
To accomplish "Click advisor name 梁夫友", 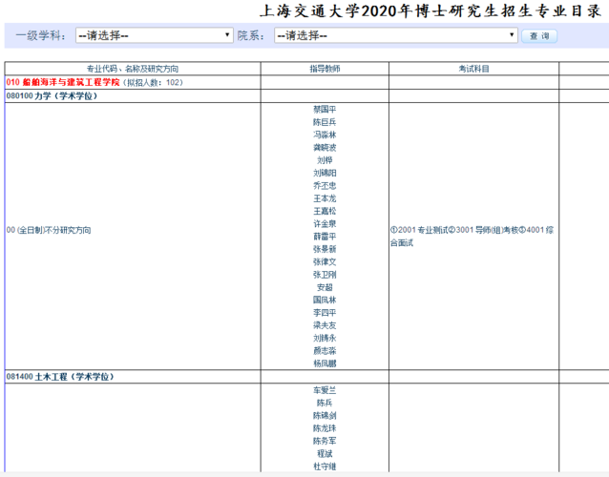I will coord(325,325).
